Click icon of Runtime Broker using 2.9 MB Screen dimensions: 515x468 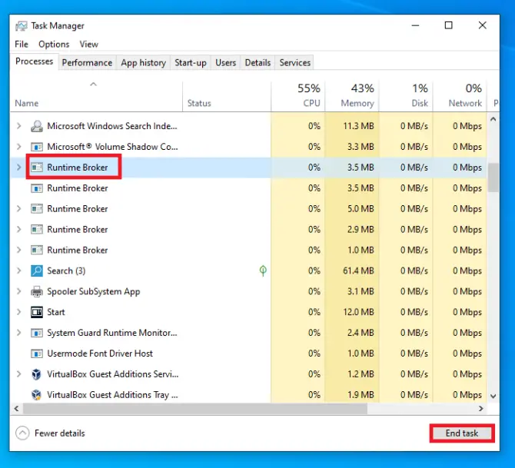tap(36, 230)
